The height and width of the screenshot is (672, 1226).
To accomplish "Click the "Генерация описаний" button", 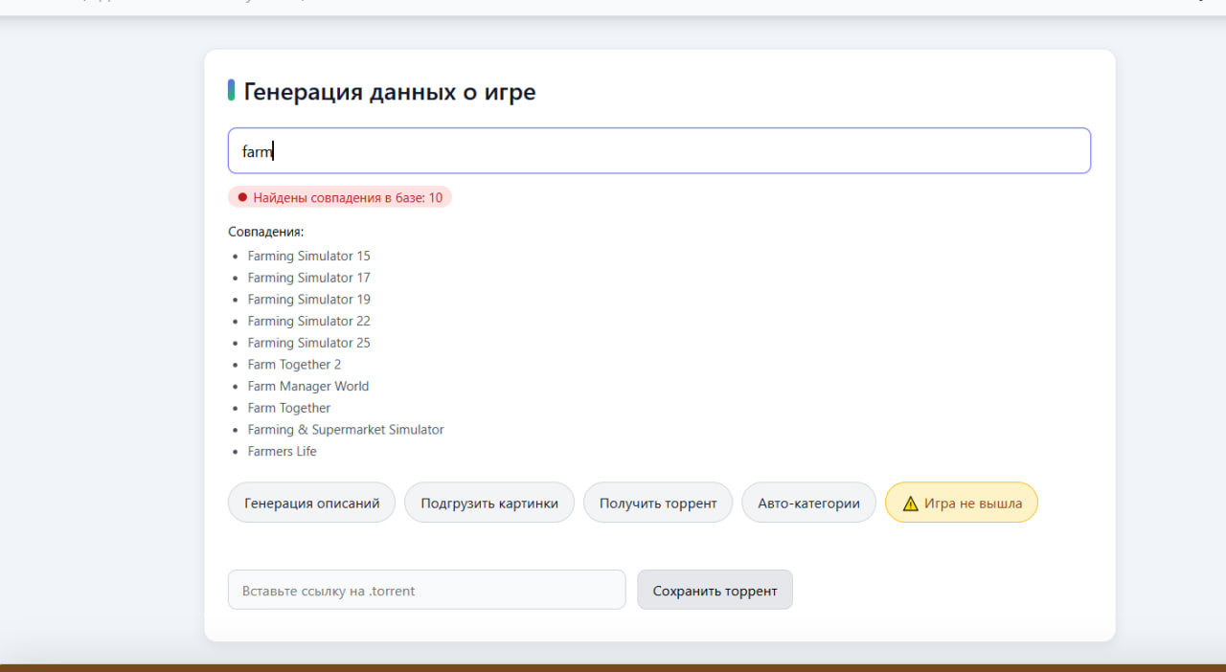I will pyautogui.click(x=311, y=503).
